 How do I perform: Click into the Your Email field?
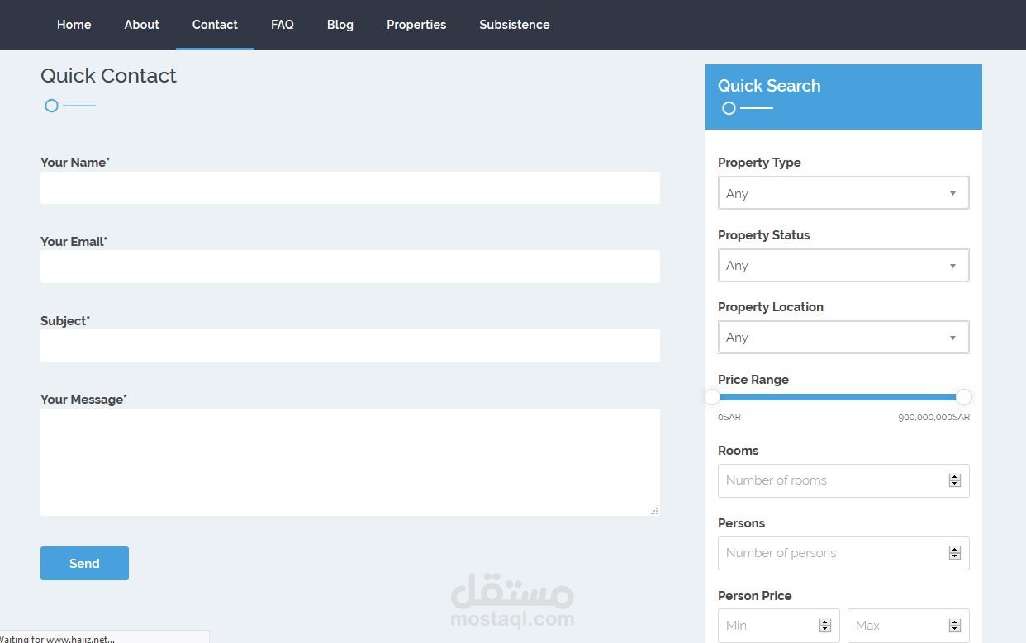tap(350, 267)
